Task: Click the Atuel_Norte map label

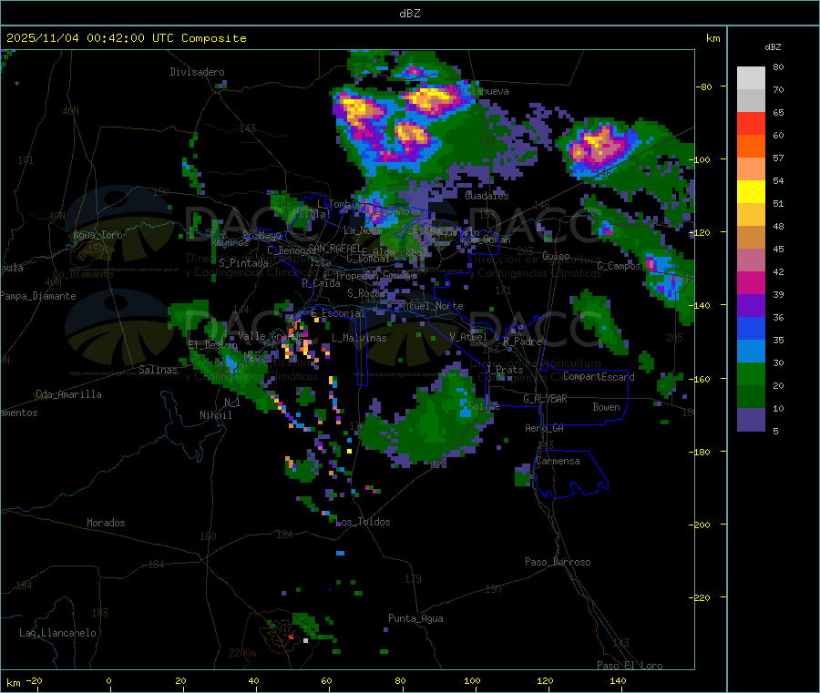Action: [433, 306]
